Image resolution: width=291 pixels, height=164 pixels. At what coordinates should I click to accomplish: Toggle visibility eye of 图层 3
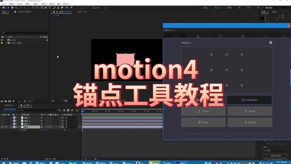point(2,121)
